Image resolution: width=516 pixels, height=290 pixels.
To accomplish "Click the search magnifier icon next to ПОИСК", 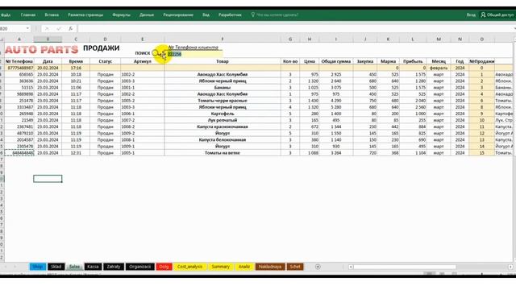I will click(156, 53).
